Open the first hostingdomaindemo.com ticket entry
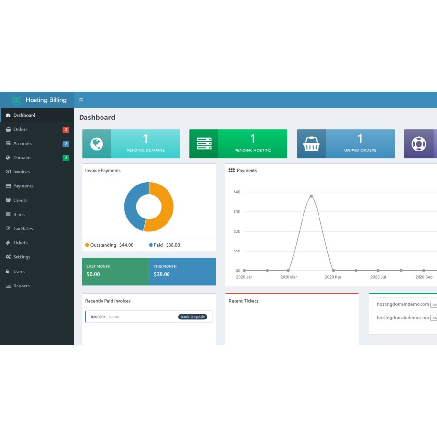The height and width of the screenshot is (437, 437). tap(402, 304)
